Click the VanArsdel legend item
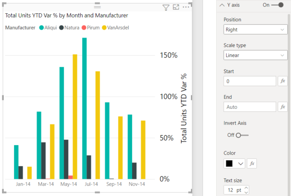Viewport: 291px width, 196px height. pyautogui.click(x=116, y=28)
